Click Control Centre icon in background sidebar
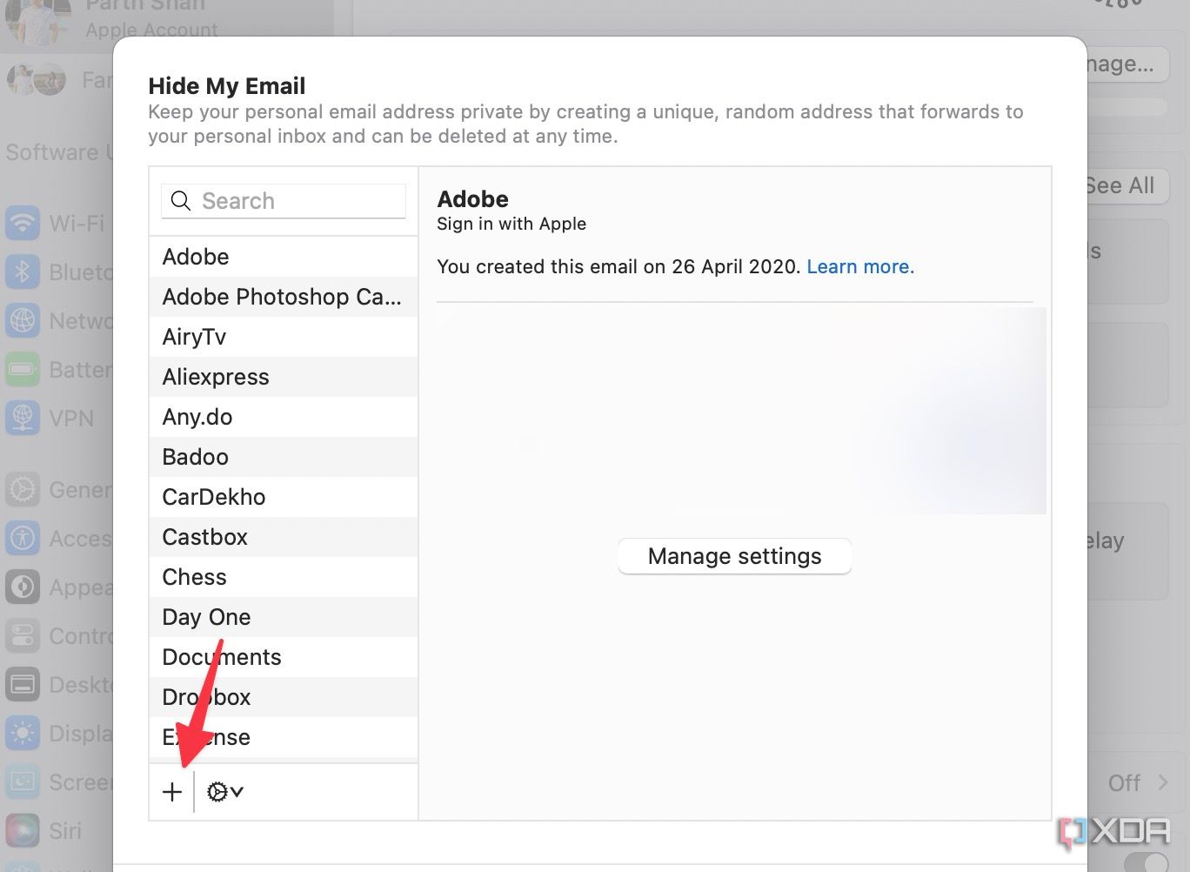 23,636
